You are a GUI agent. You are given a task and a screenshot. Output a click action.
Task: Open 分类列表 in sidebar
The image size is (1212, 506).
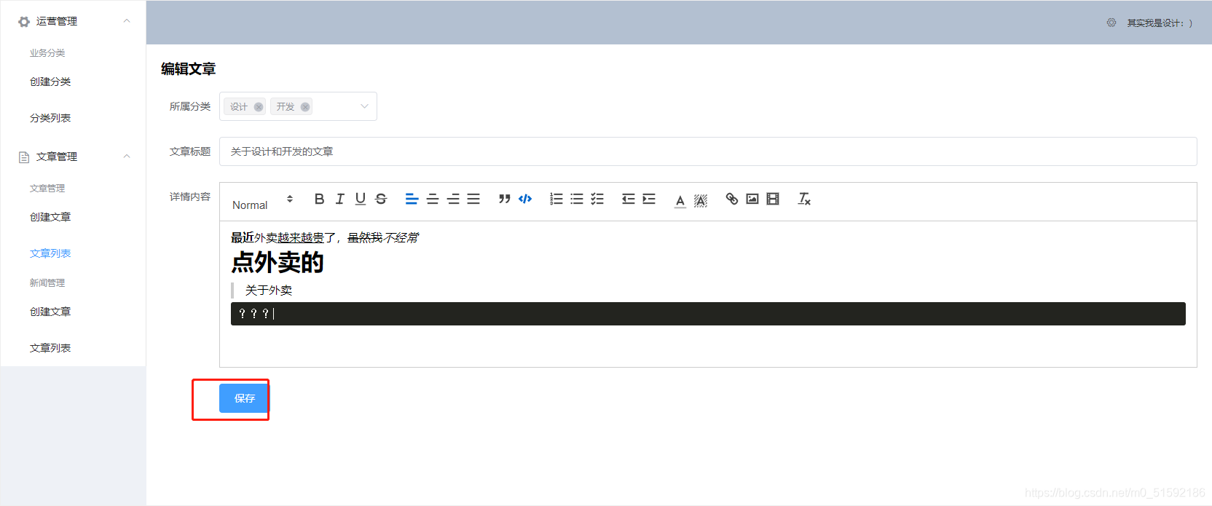click(x=50, y=118)
